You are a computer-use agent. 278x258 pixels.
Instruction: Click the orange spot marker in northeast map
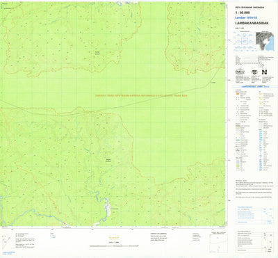pyautogui.click(x=207, y=63)
